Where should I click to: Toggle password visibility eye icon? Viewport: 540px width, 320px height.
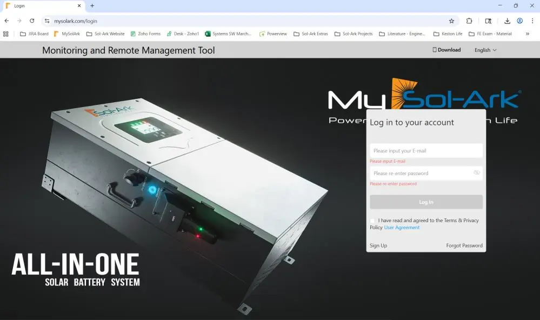click(x=477, y=172)
